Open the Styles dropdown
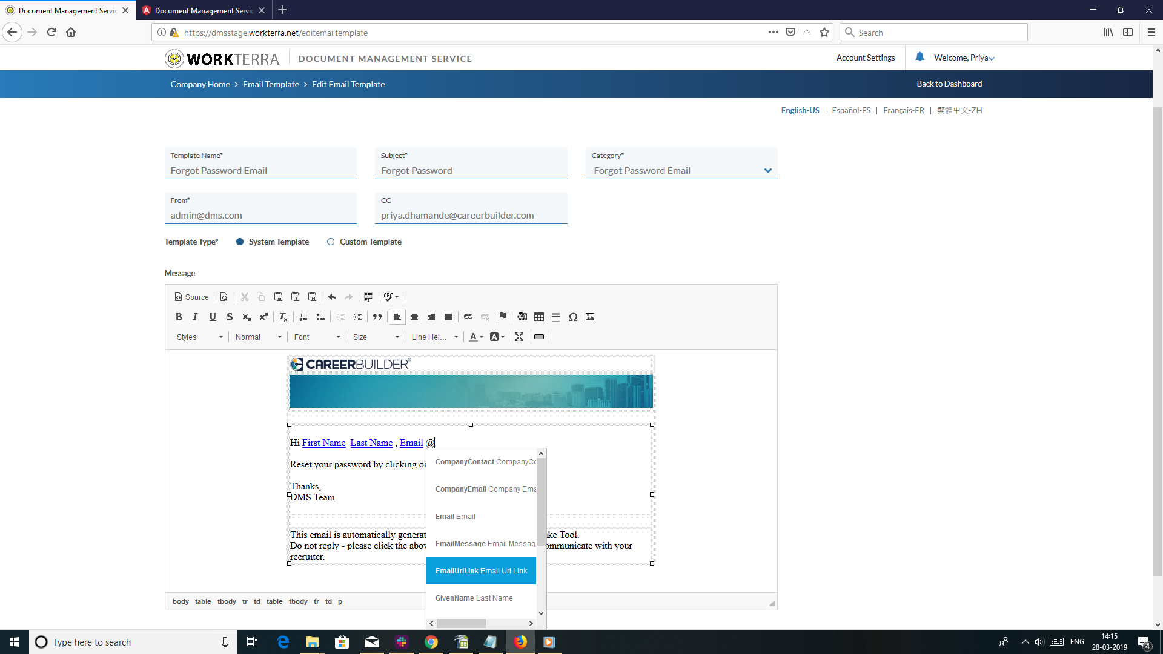This screenshot has width=1163, height=654. click(199, 337)
